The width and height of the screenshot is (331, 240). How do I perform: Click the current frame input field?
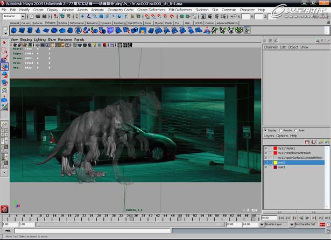point(269,217)
